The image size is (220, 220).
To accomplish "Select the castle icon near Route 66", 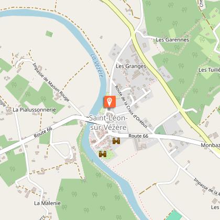I will [x=116, y=141].
